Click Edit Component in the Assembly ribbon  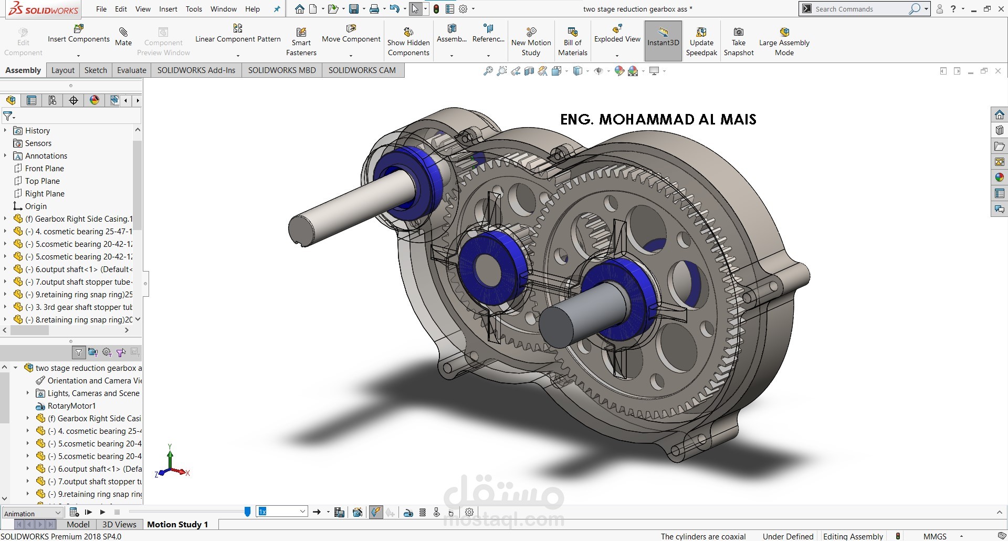pos(23,40)
